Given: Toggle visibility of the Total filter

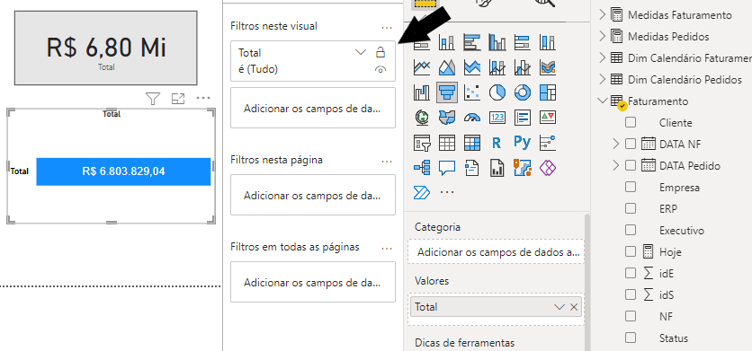Looking at the screenshot, I should coord(380,70).
